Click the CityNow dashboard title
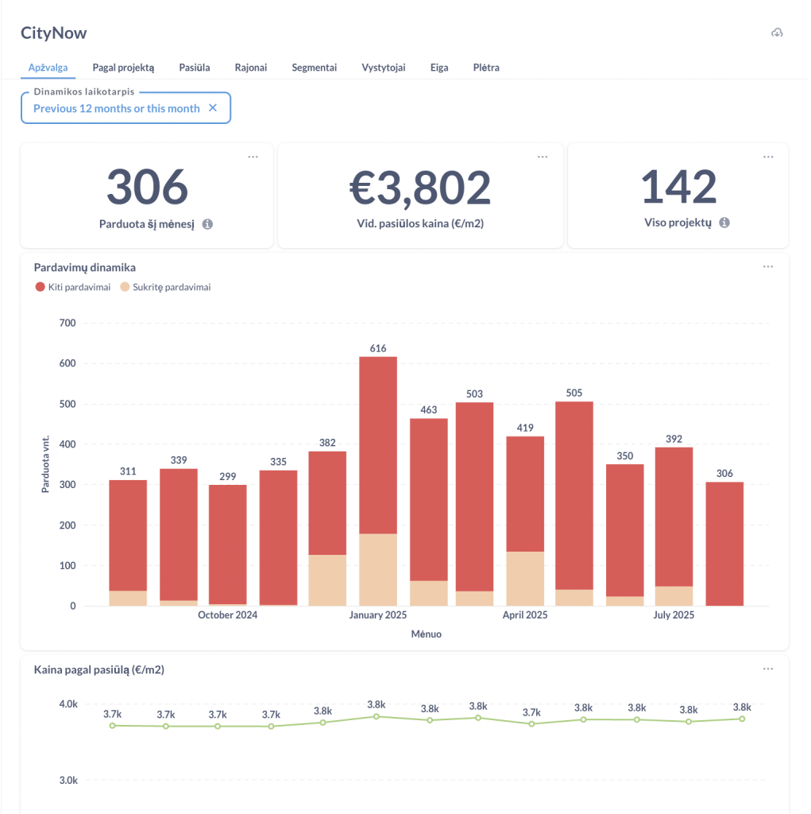 (54, 33)
